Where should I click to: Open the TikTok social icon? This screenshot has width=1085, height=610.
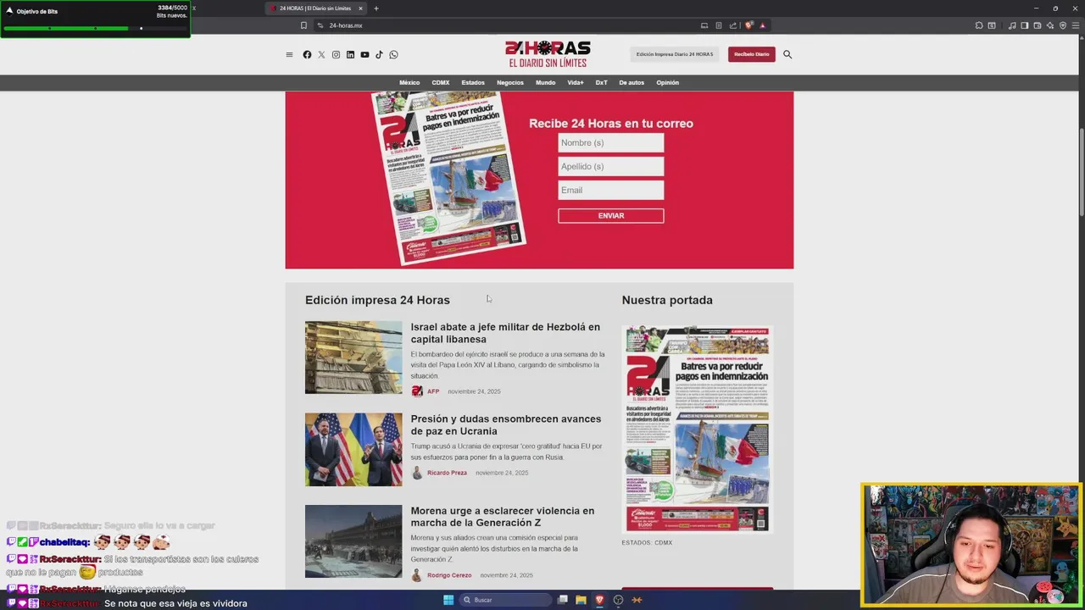pos(379,54)
